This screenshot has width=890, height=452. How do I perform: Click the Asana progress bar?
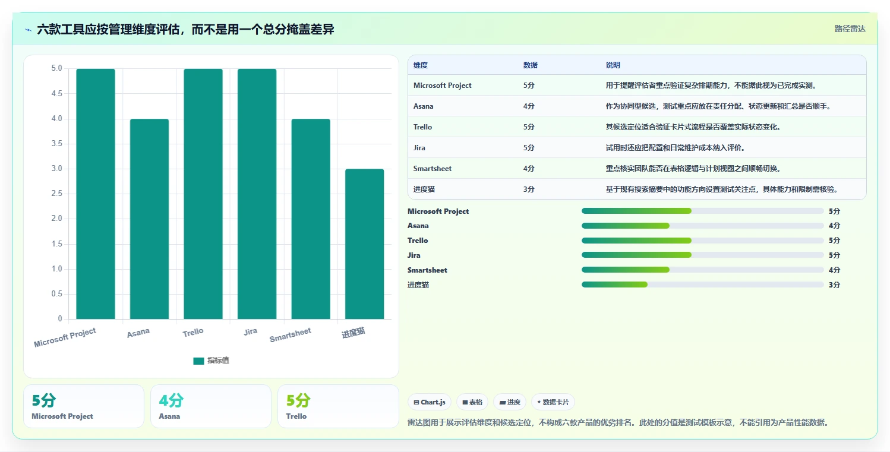[703, 226]
